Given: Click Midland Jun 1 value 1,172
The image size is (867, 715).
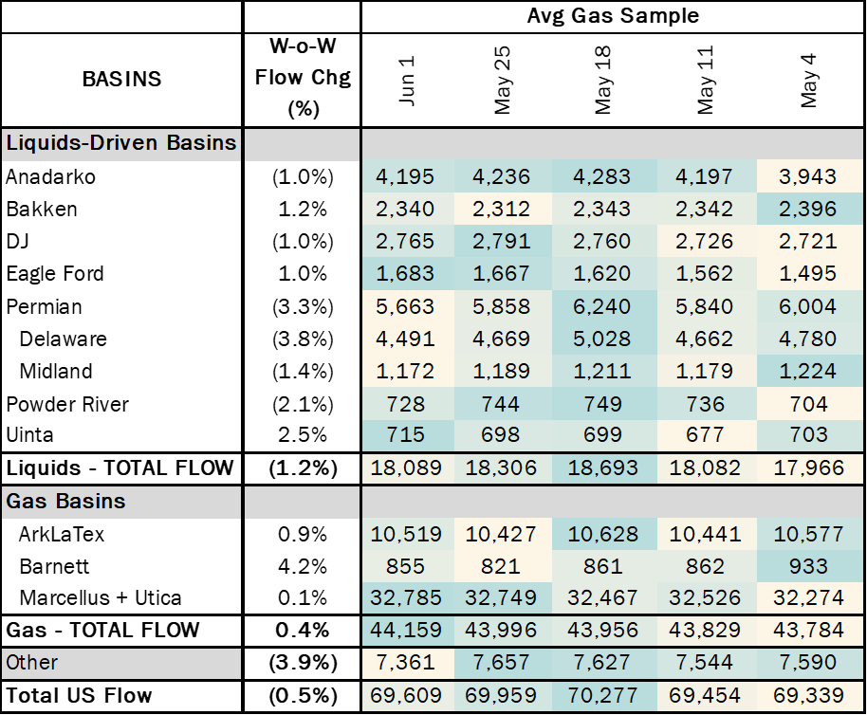Looking at the screenshot, I should pos(405,372).
